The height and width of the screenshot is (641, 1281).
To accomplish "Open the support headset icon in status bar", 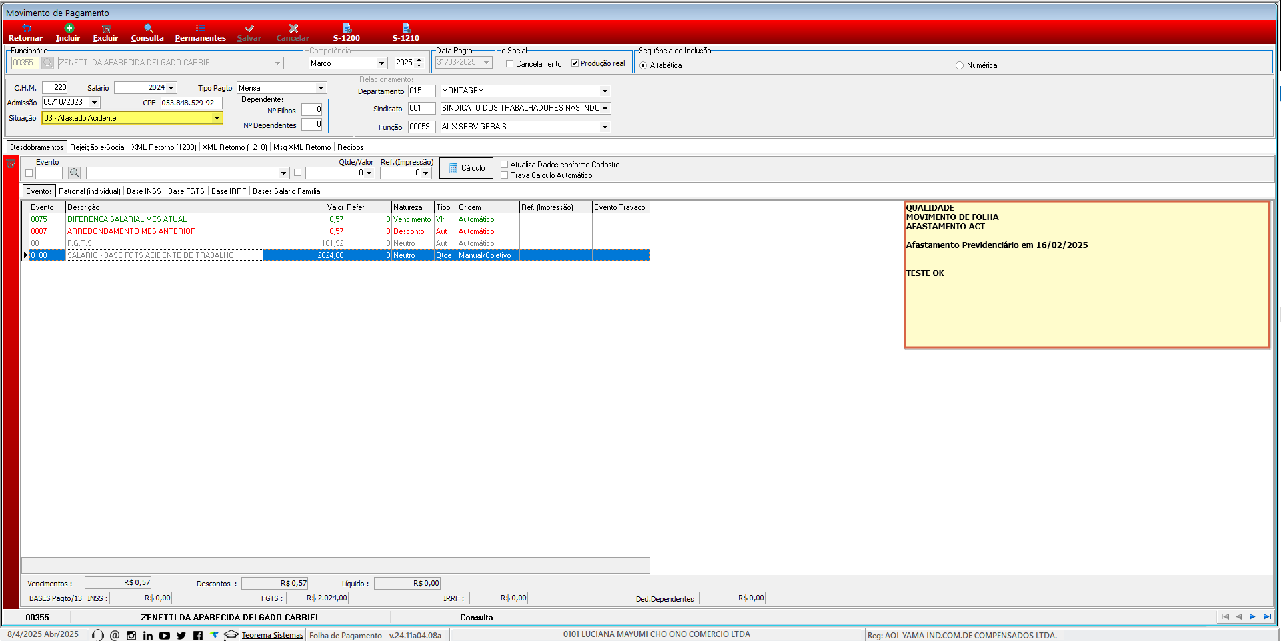I will [98, 635].
